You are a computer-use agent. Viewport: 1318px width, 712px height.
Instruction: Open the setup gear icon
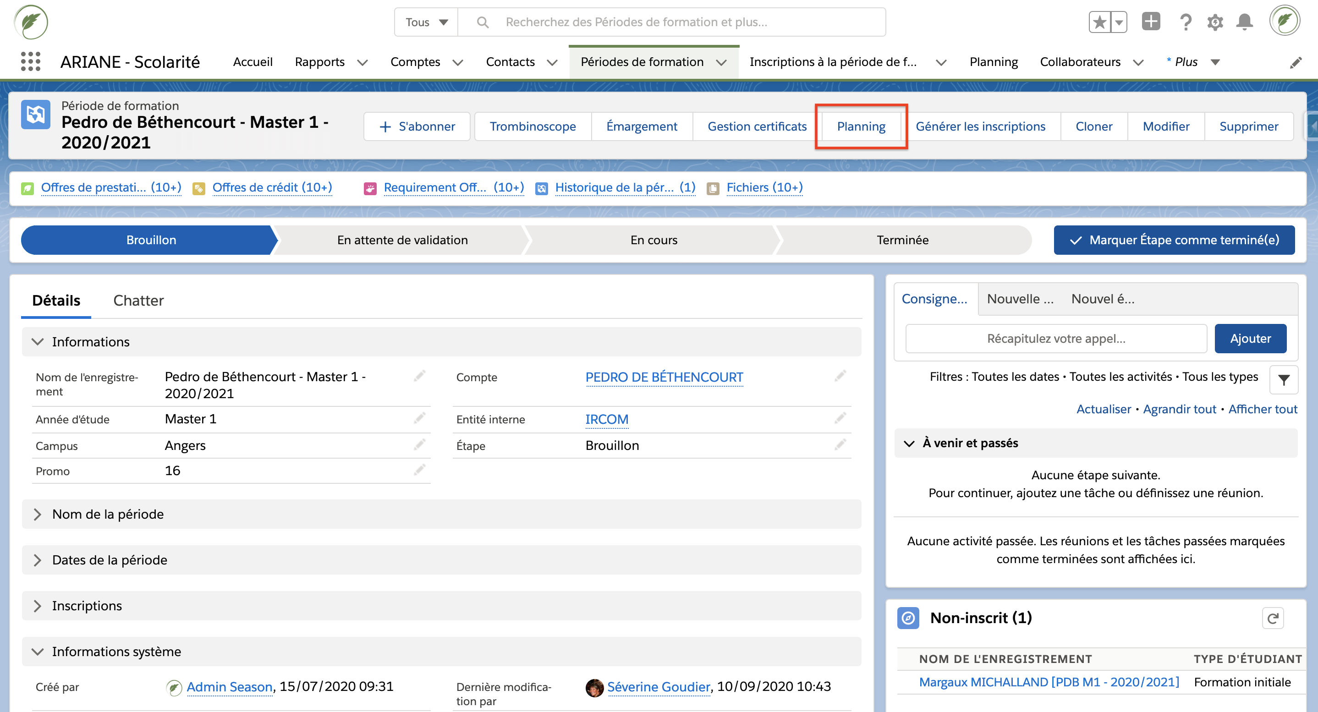(x=1214, y=22)
